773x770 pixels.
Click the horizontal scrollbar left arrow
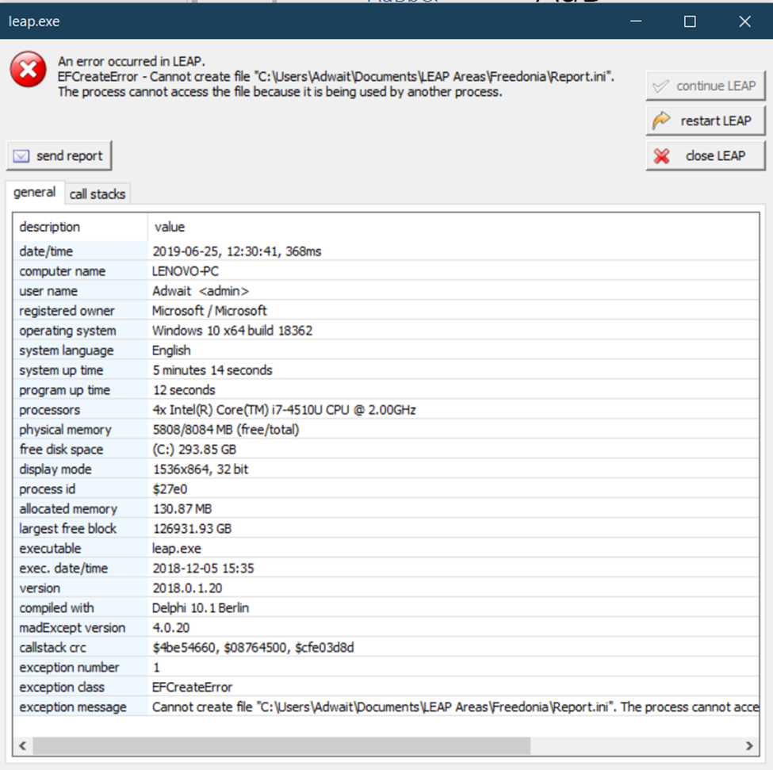pos(23,746)
